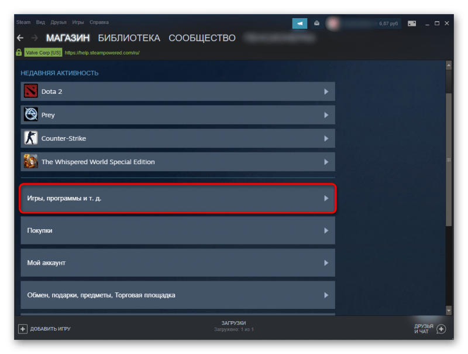
Task: Open the Покупки help category
Action: 178,230
